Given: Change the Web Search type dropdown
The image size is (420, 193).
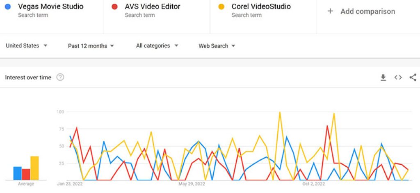Looking at the screenshot, I should 217,46.
